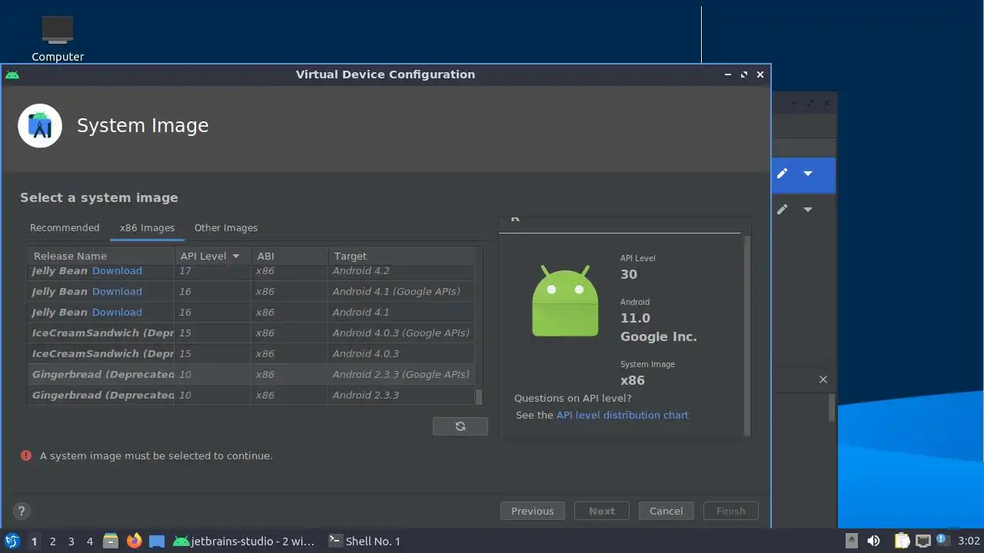Open the clipboard tray icon

click(x=903, y=541)
